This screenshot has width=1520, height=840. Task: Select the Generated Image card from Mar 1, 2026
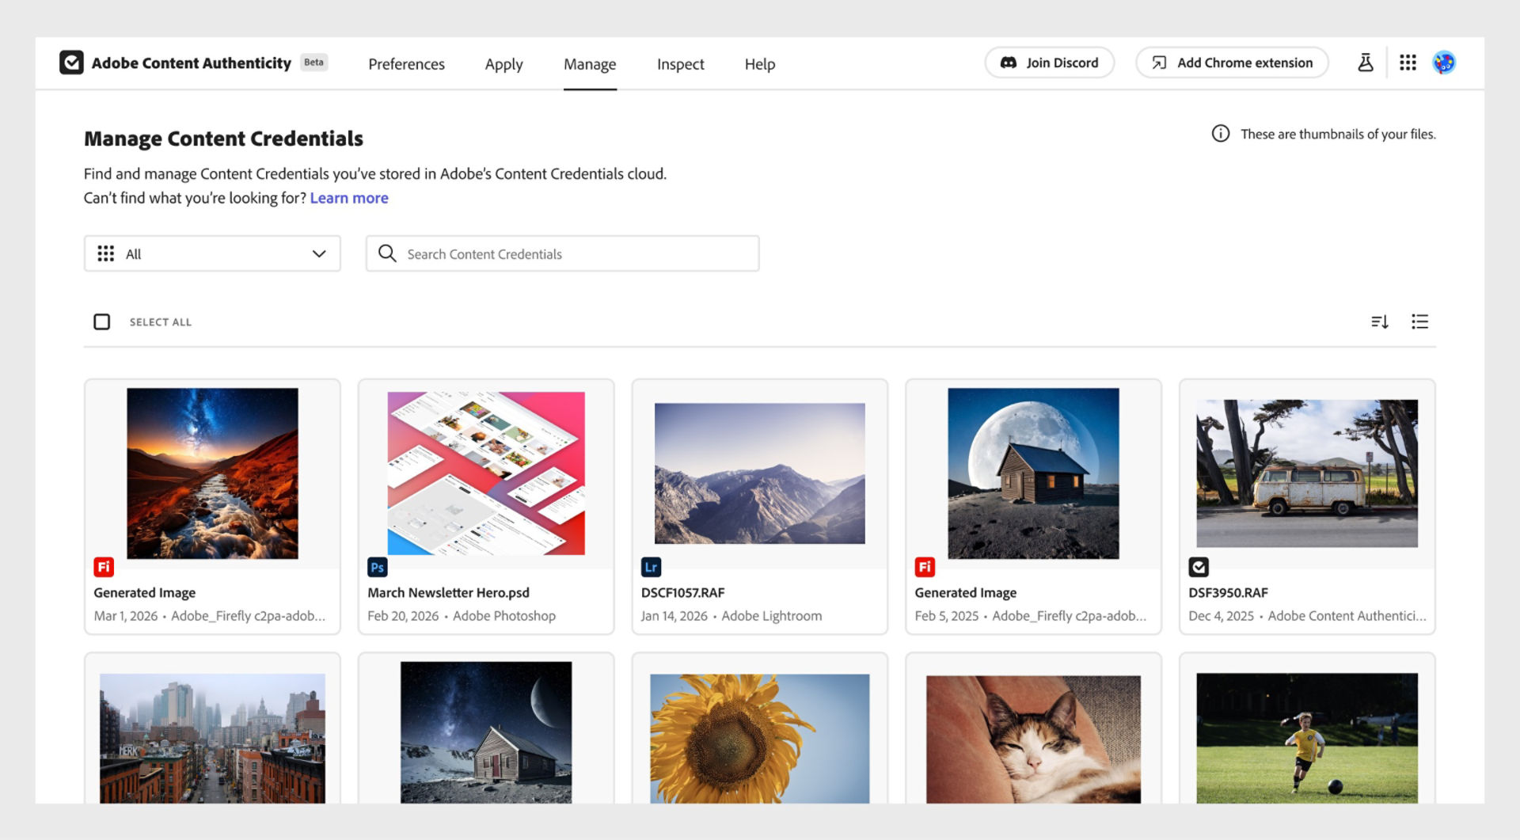pyautogui.click(x=211, y=473)
